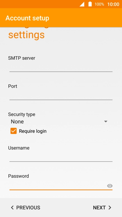The height and width of the screenshot is (217, 122).
Task: Focus the SMTP server input field
Action: point(61,68)
